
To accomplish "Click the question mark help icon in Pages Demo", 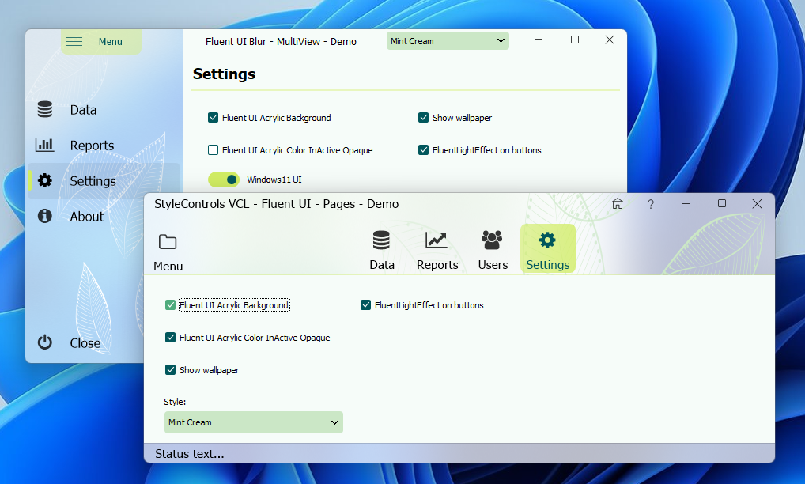I will [651, 204].
